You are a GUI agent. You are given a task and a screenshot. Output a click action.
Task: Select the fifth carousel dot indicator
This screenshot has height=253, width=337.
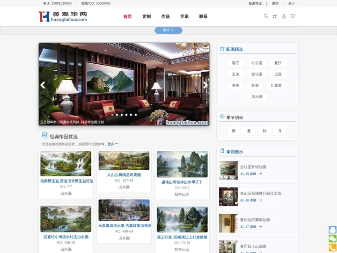point(131,115)
